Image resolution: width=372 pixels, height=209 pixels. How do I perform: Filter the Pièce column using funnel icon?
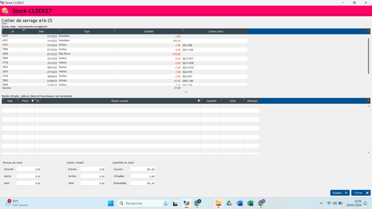tap(33, 101)
